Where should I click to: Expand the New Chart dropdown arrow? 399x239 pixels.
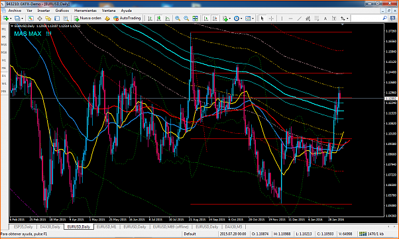(x=11, y=19)
